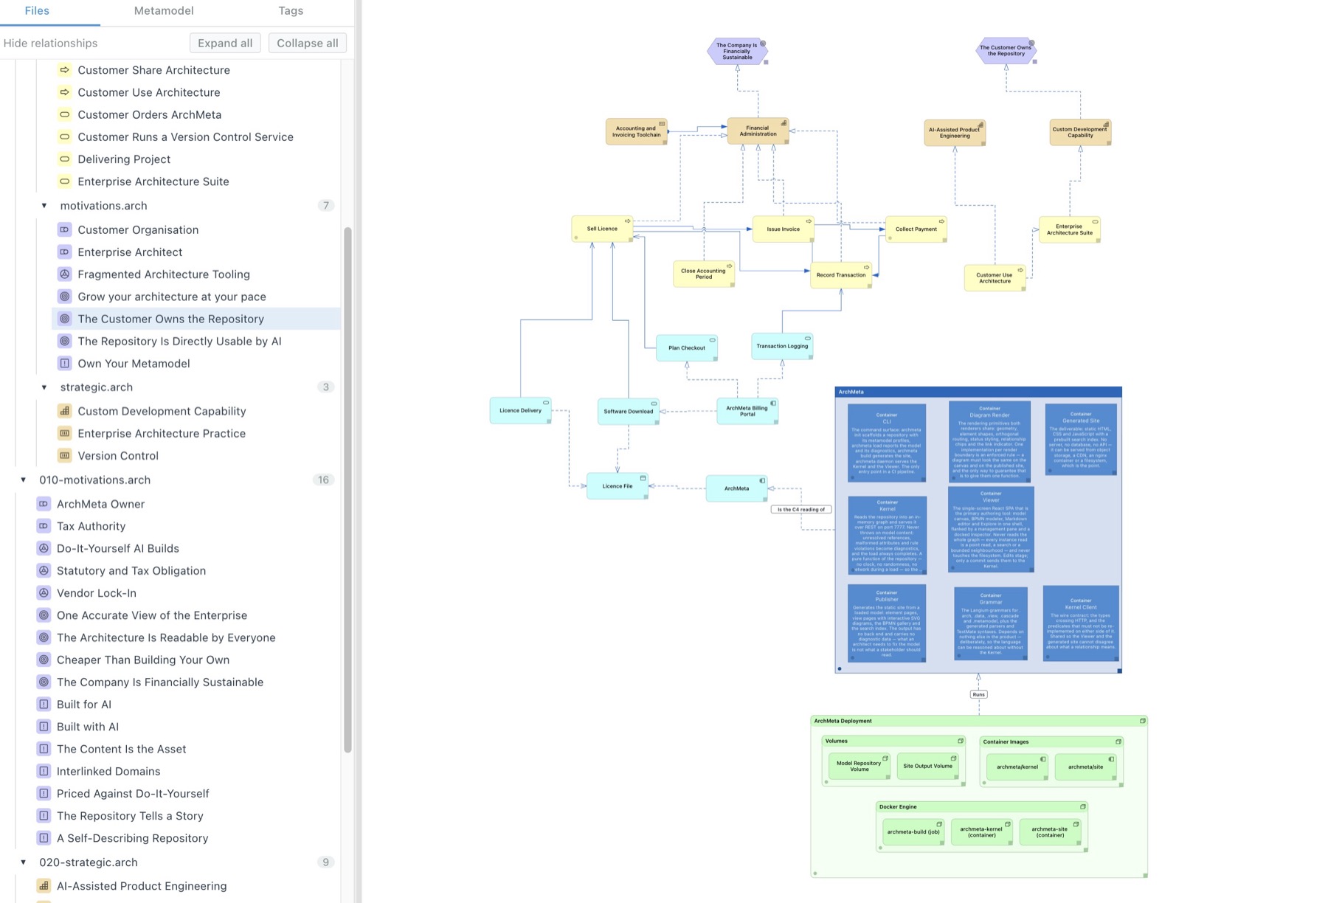Select the Record Transaction process node
This screenshot has width=1328, height=903.
click(x=840, y=275)
